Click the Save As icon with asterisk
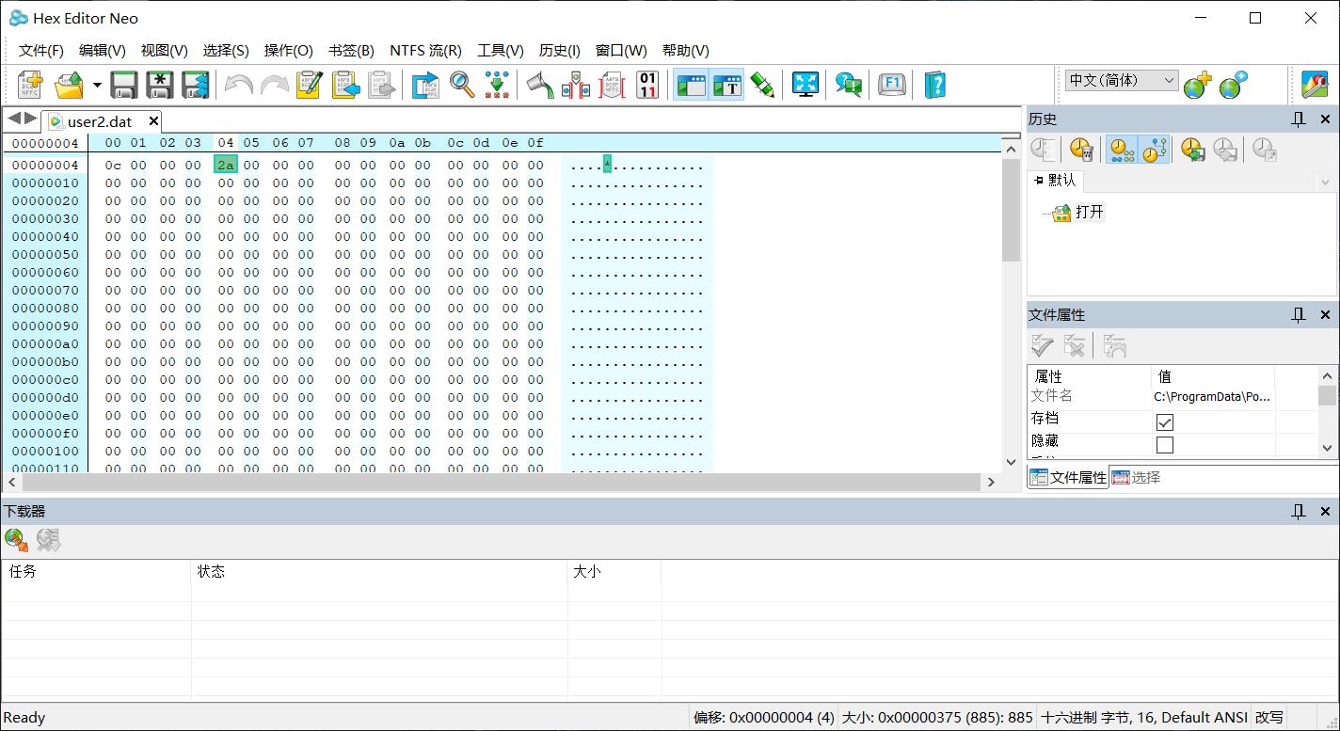The height and width of the screenshot is (731, 1340). [x=160, y=85]
